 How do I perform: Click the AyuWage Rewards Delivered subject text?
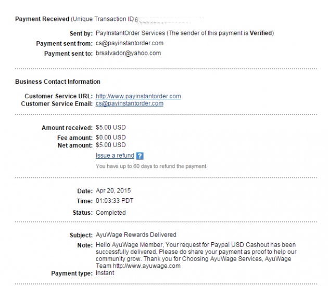click(x=136, y=235)
